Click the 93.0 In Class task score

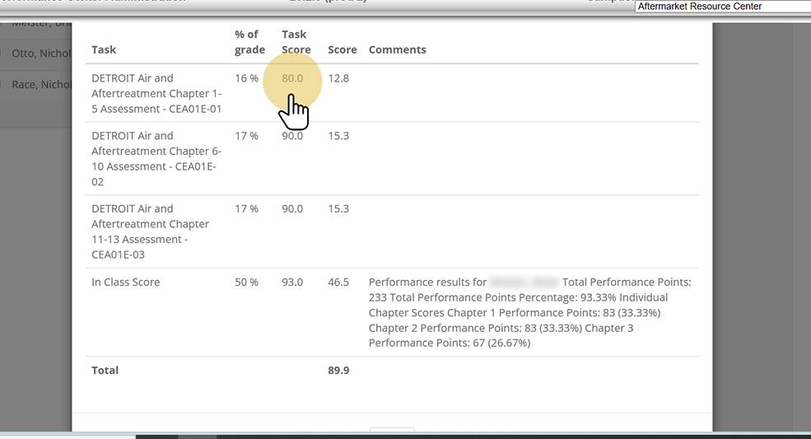292,283
